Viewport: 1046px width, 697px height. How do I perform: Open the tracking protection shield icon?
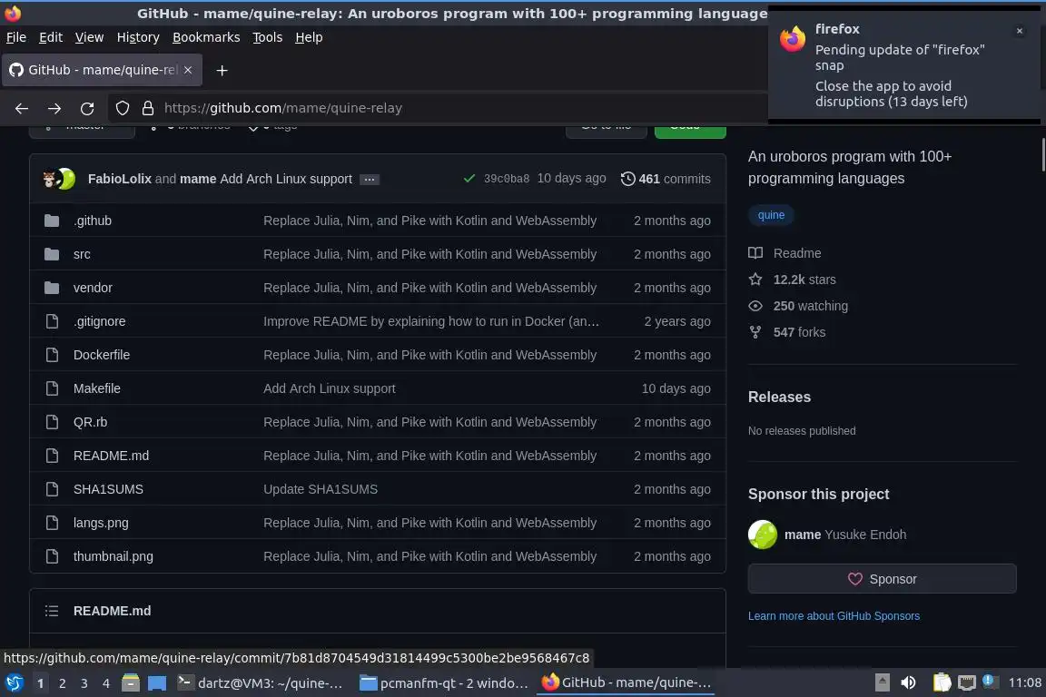122,108
